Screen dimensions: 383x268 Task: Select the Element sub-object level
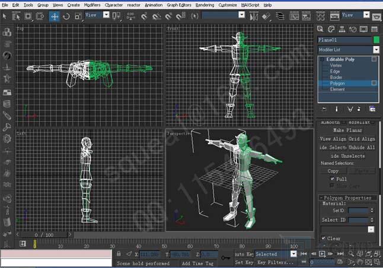click(337, 89)
